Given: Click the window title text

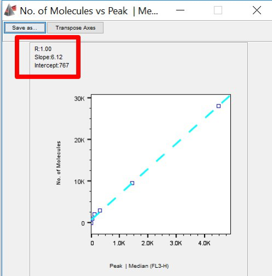Looking at the screenshot, I should (89, 11).
